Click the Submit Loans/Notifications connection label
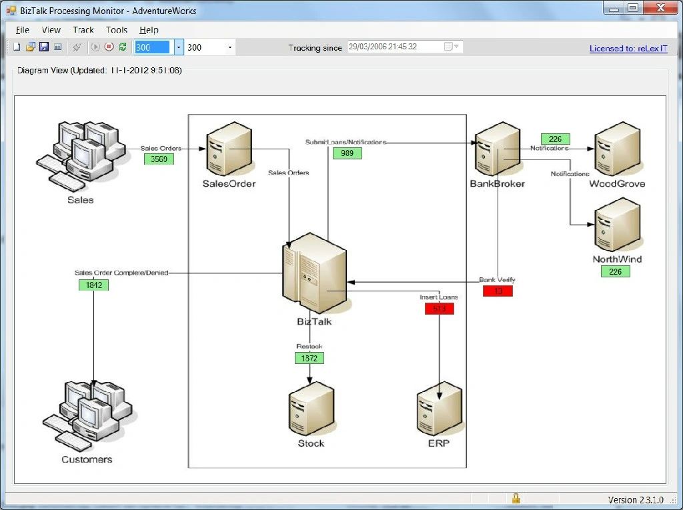This screenshot has height=510, width=683. (346, 142)
